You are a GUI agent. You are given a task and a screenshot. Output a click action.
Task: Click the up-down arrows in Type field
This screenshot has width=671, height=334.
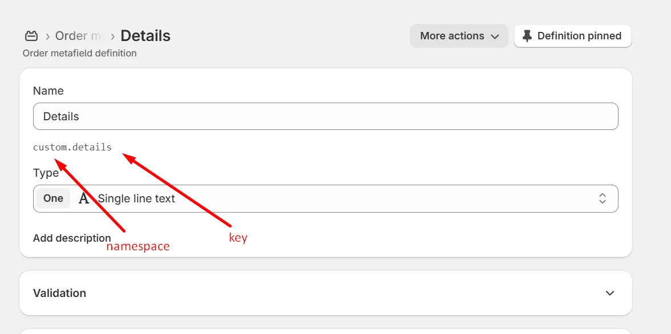pos(602,198)
